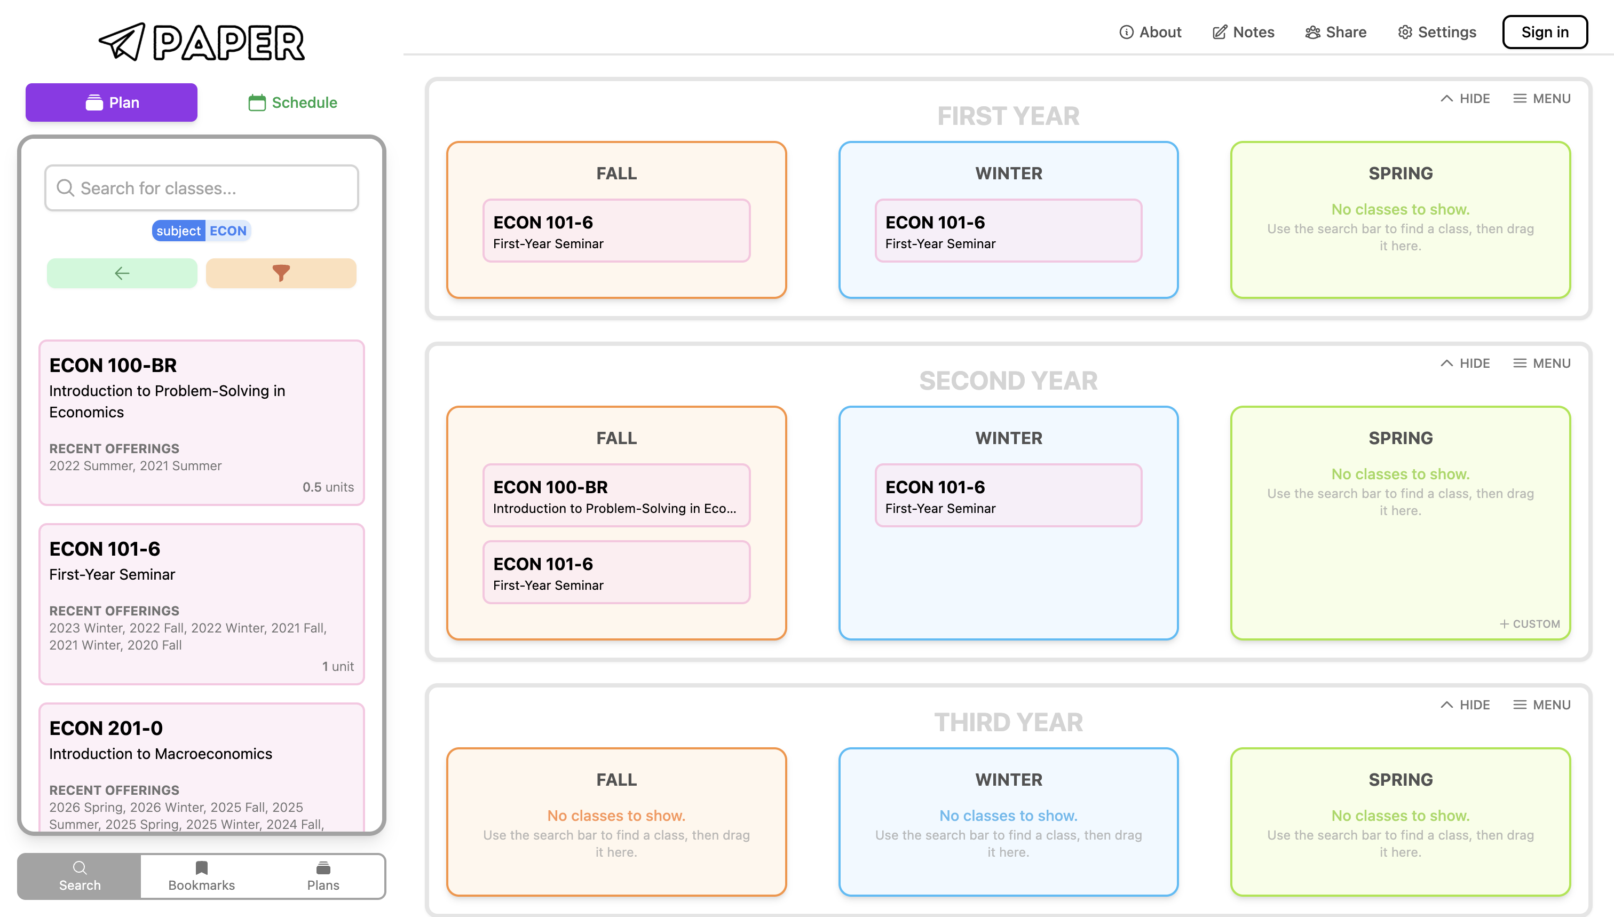Click the green back arrow above results
1614x917 pixels.
tap(122, 273)
